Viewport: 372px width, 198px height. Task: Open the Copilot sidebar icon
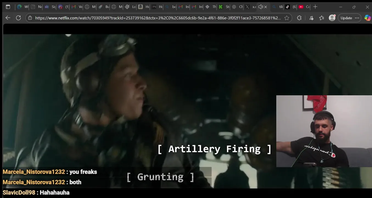367,18
